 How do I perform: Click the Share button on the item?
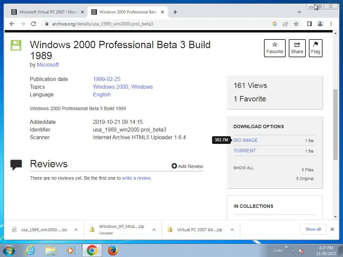(297, 48)
